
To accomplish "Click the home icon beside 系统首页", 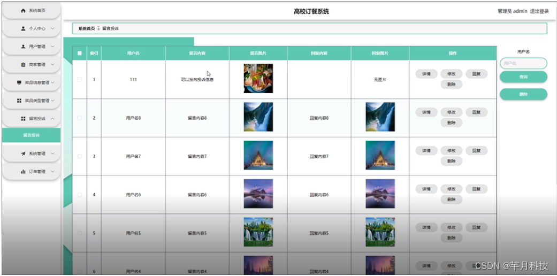I will pyautogui.click(x=23, y=11).
